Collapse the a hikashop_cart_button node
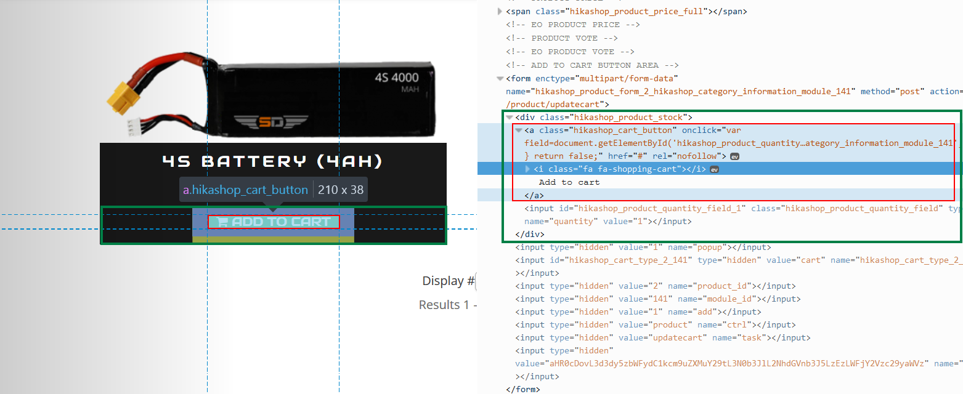The image size is (963, 394). pos(519,131)
